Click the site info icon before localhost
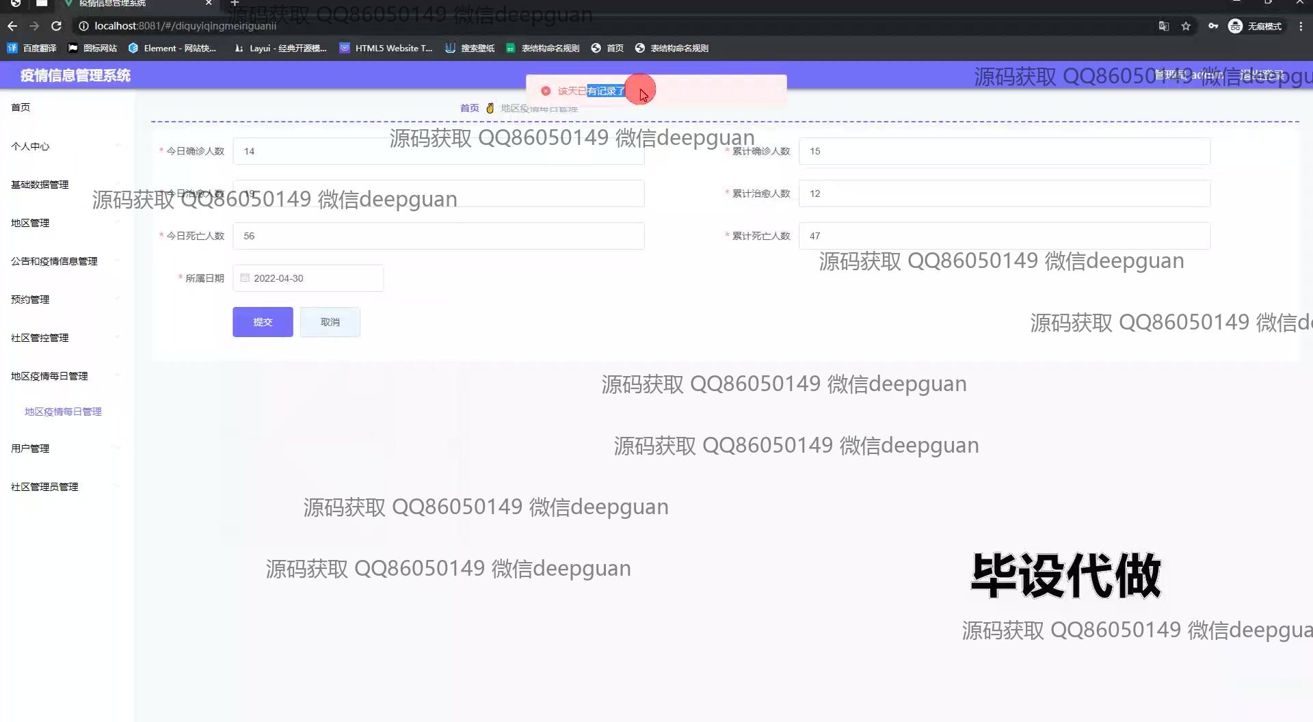Screen dimensions: 1313x722 pyautogui.click(x=83, y=26)
